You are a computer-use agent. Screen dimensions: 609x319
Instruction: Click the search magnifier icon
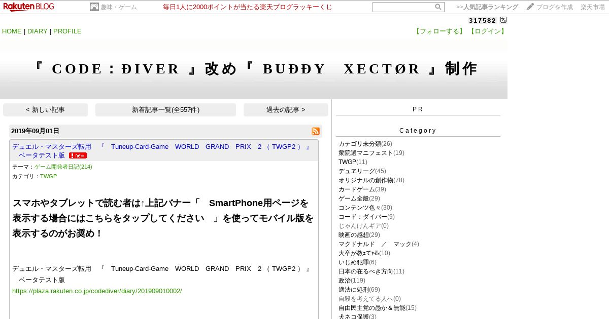pos(438,7)
